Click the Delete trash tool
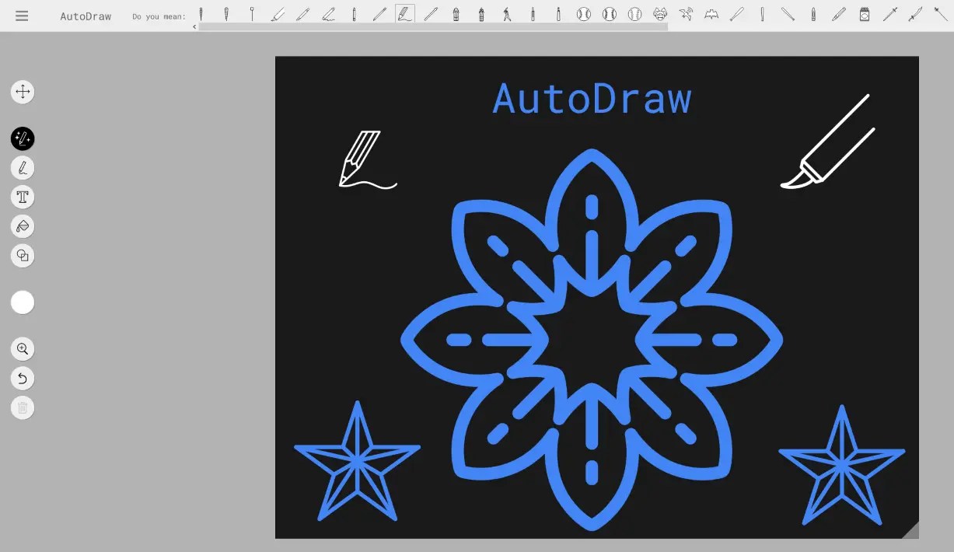 click(x=23, y=407)
